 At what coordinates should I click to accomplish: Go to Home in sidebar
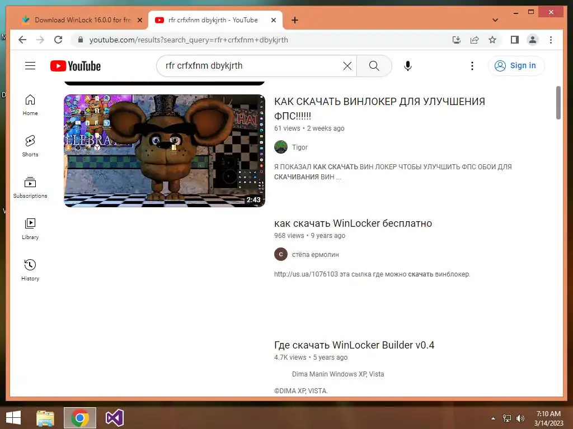(30, 105)
